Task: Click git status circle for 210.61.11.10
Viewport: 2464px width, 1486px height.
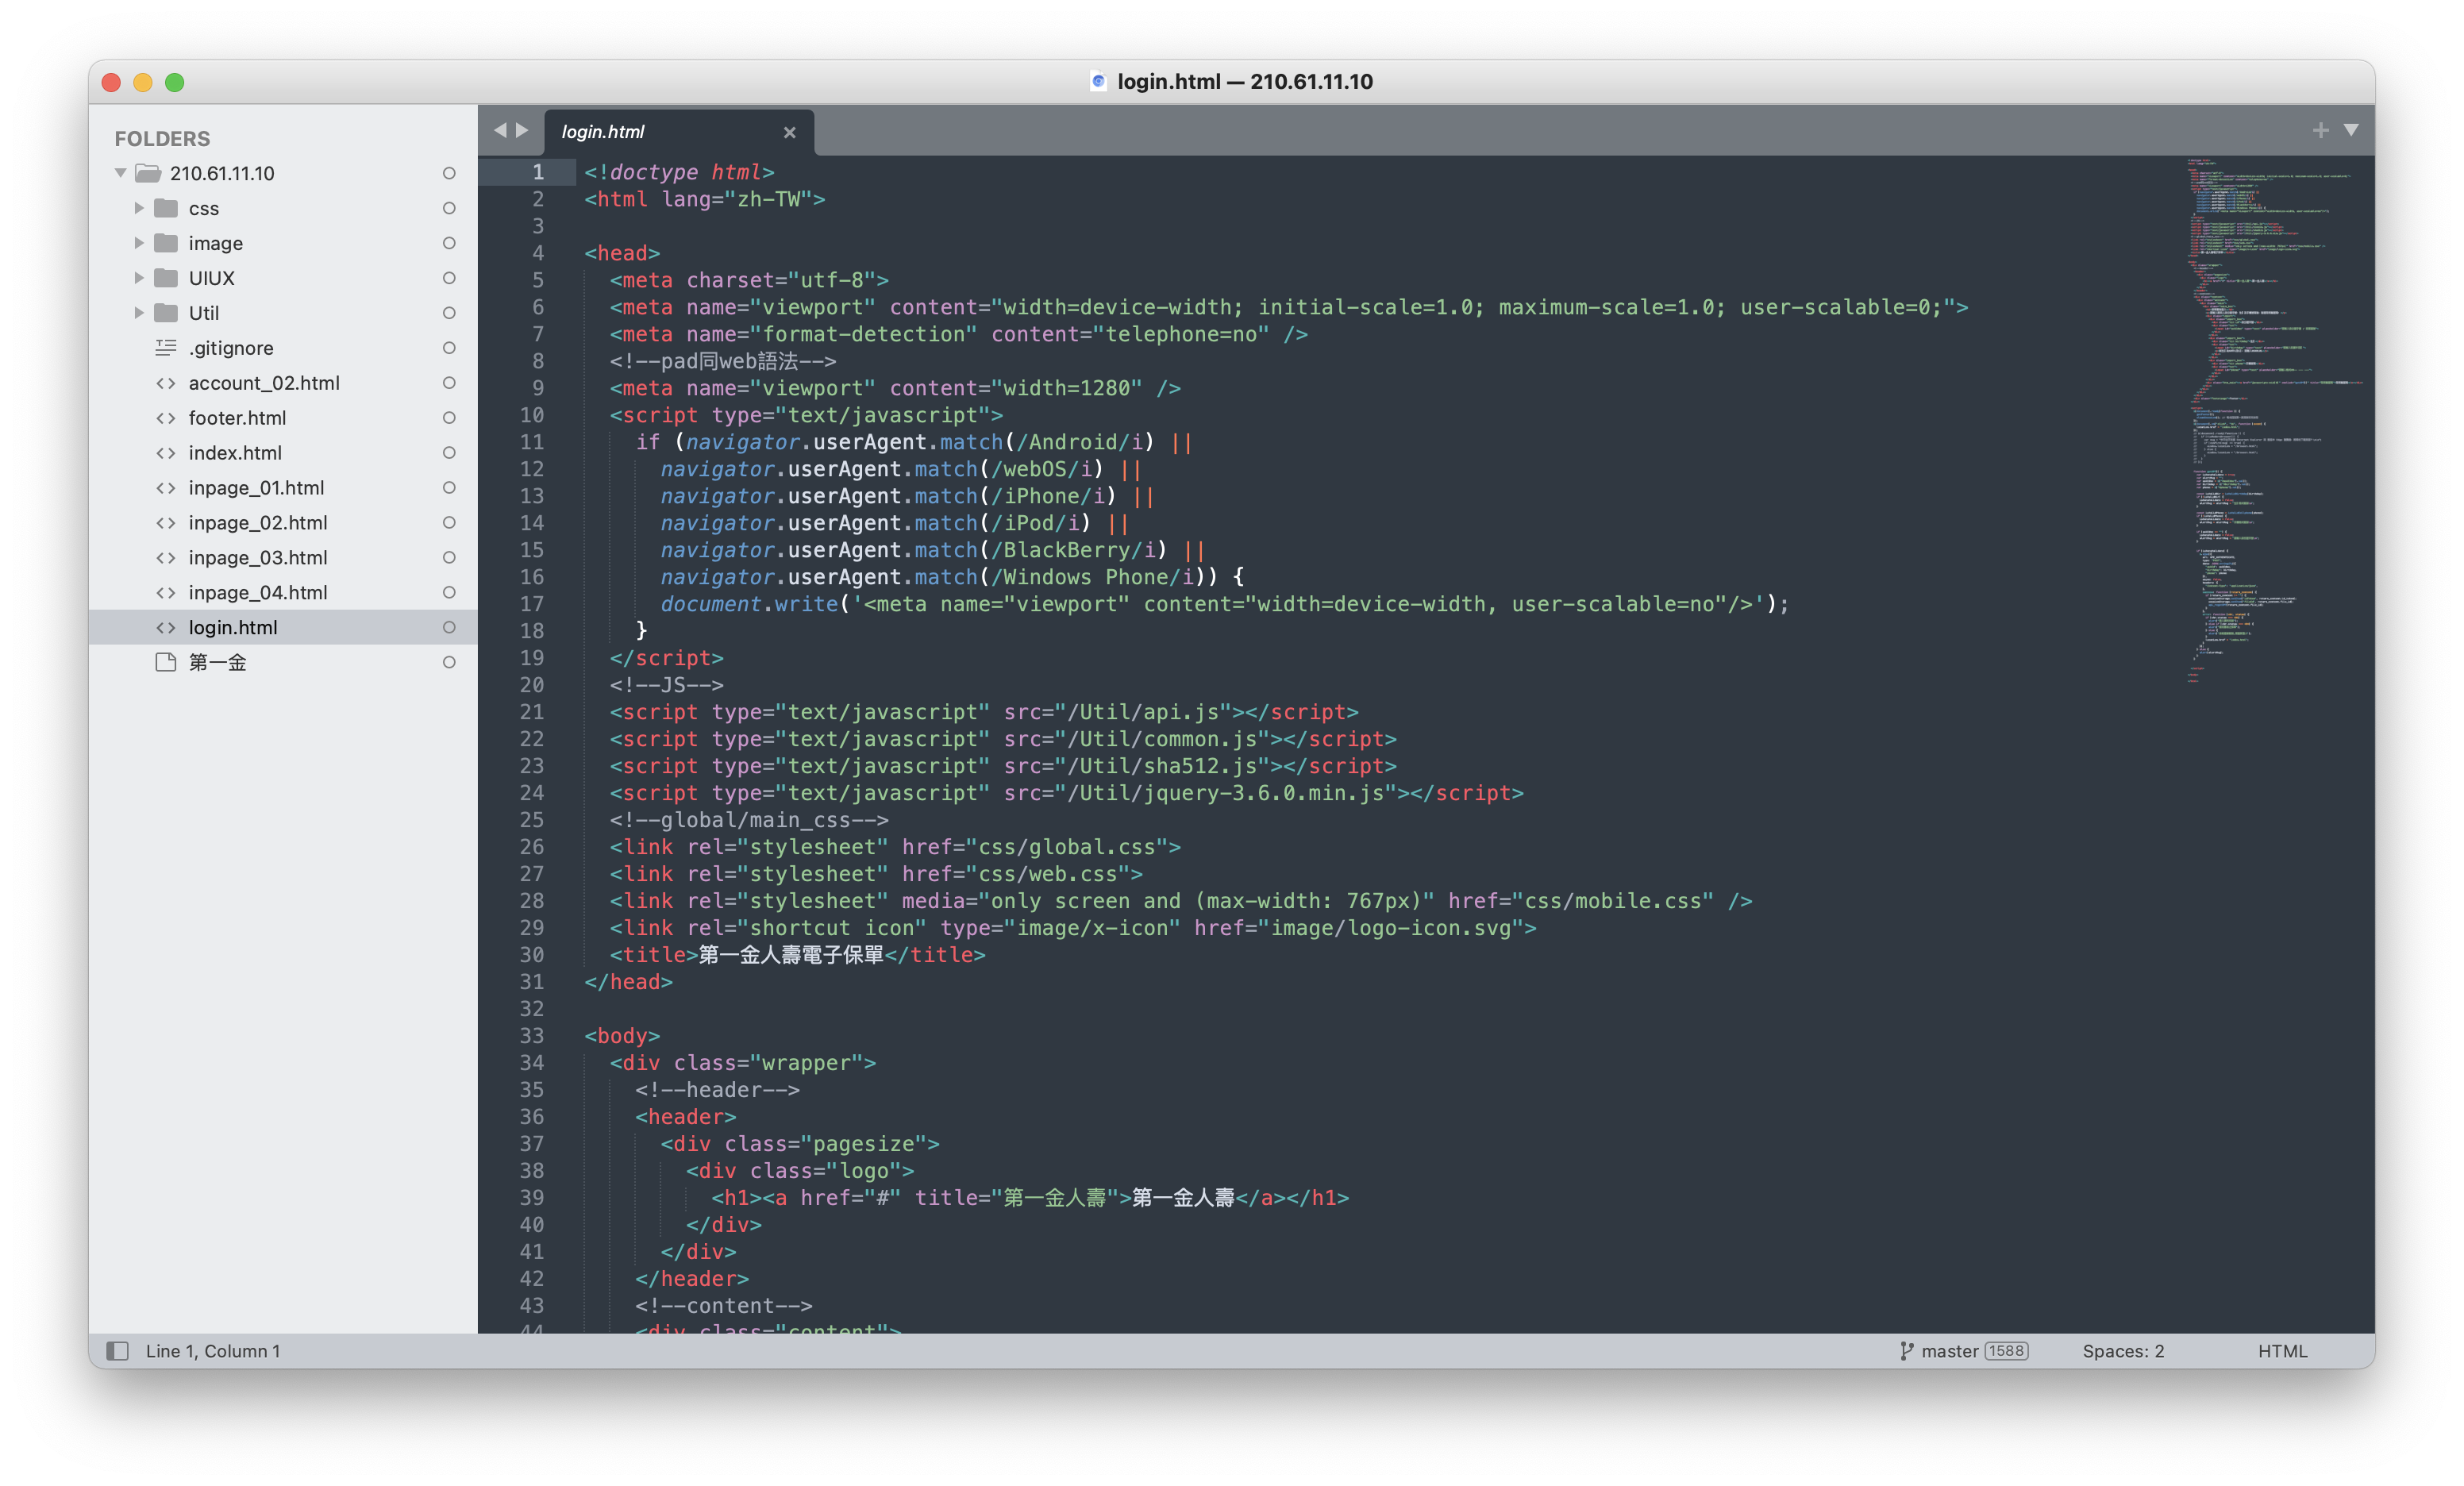Action: [x=449, y=173]
